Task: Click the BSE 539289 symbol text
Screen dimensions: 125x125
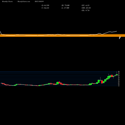Action: tap(39, 1)
